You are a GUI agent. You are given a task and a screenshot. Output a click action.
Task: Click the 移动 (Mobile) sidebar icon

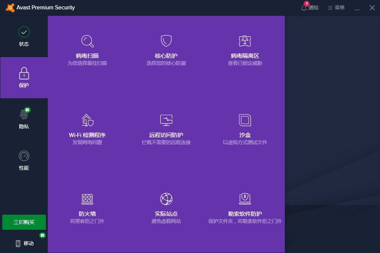tap(24, 243)
